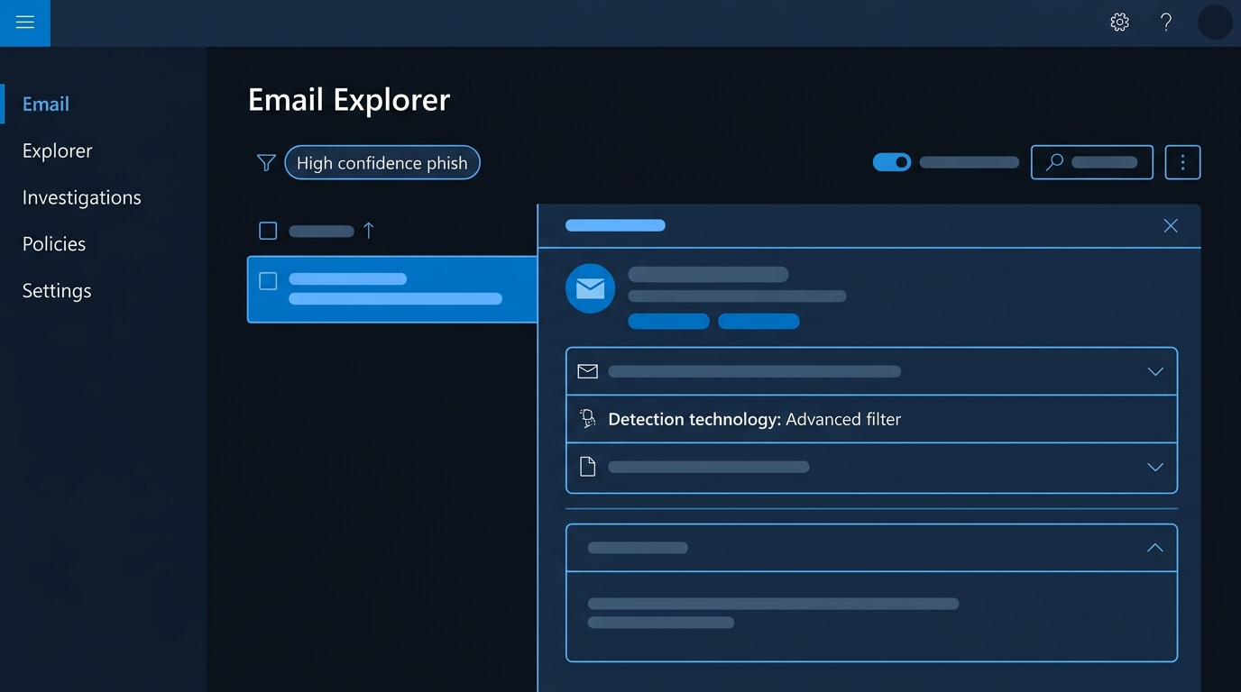Expand the document row chevron
Screen dimensions: 1241x692
[1155, 468]
